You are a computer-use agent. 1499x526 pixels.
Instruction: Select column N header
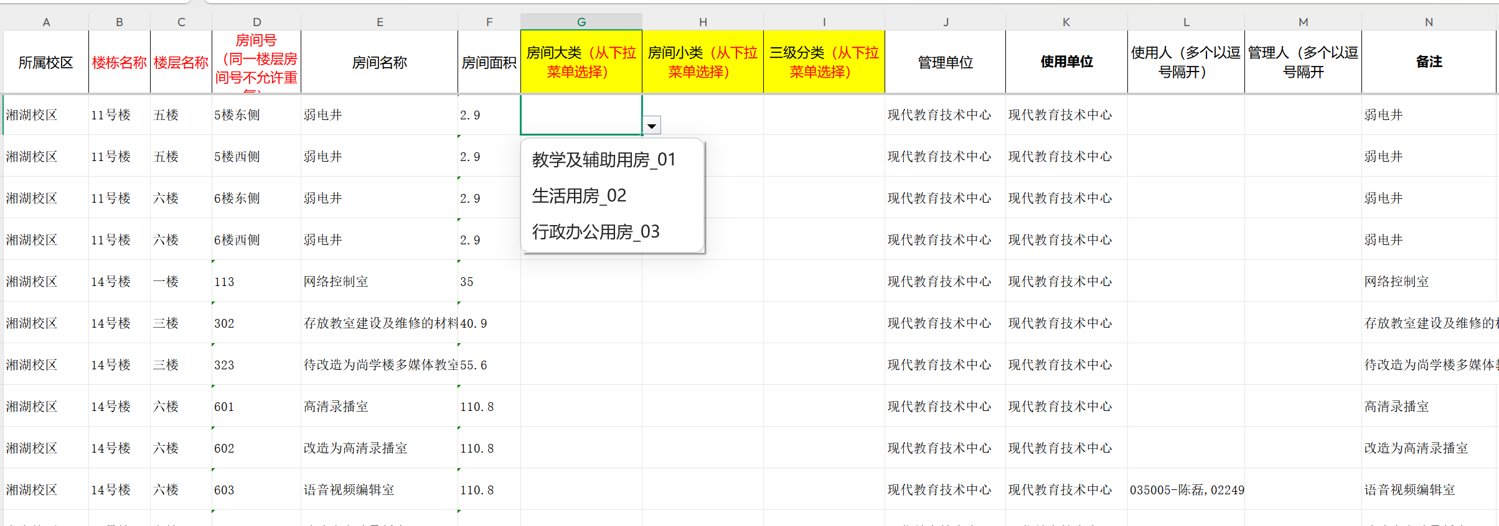1429,22
